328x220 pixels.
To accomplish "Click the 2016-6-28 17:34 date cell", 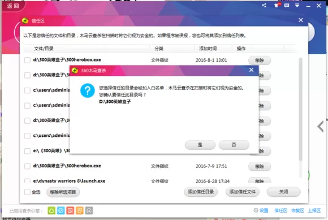I will pyautogui.click(x=213, y=181).
